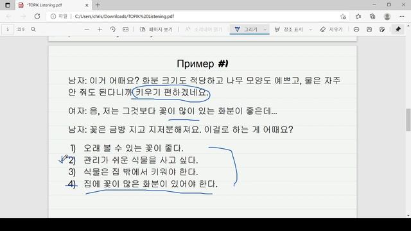Start Read aloud (소리내어 읽기)
411x231 pixels.
(x=204, y=30)
